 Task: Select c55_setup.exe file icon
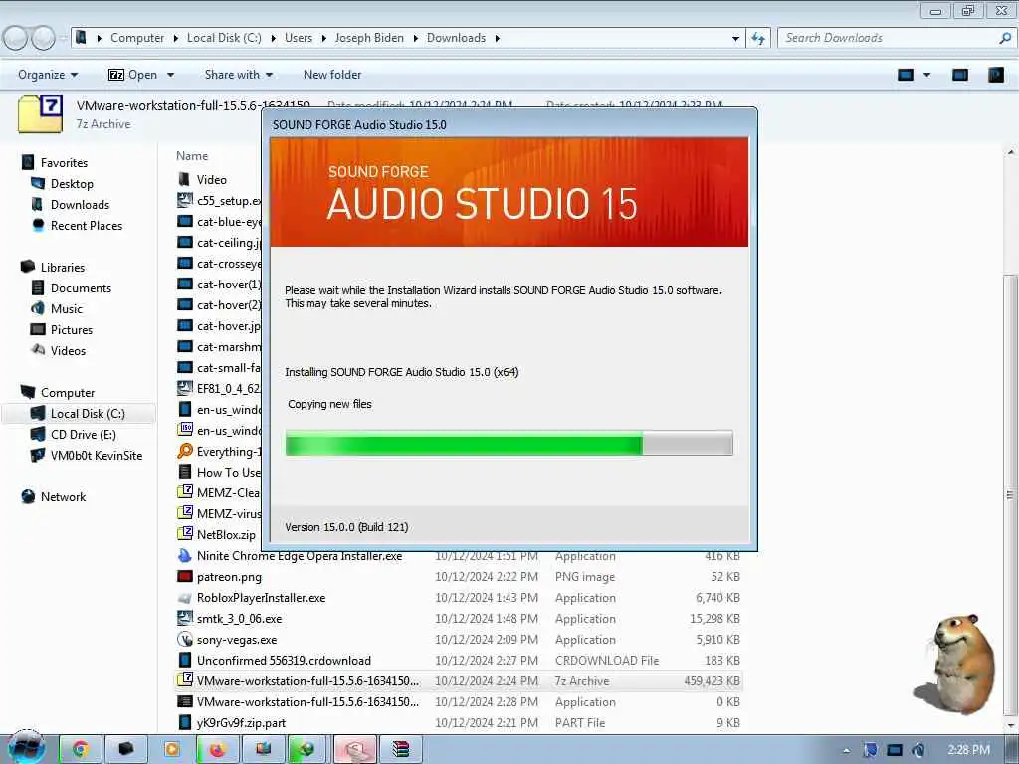(x=184, y=200)
